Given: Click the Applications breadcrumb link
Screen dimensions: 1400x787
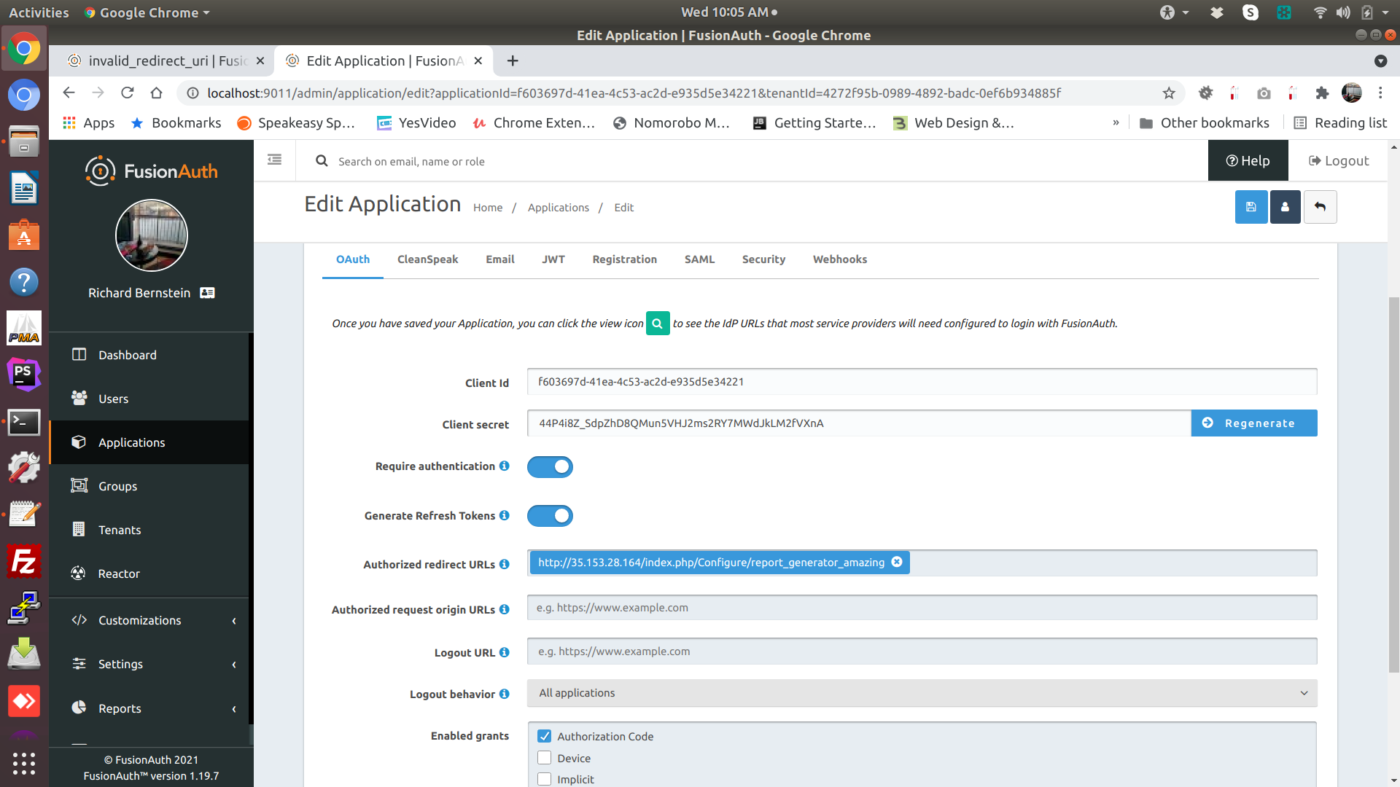Looking at the screenshot, I should [558, 208].
